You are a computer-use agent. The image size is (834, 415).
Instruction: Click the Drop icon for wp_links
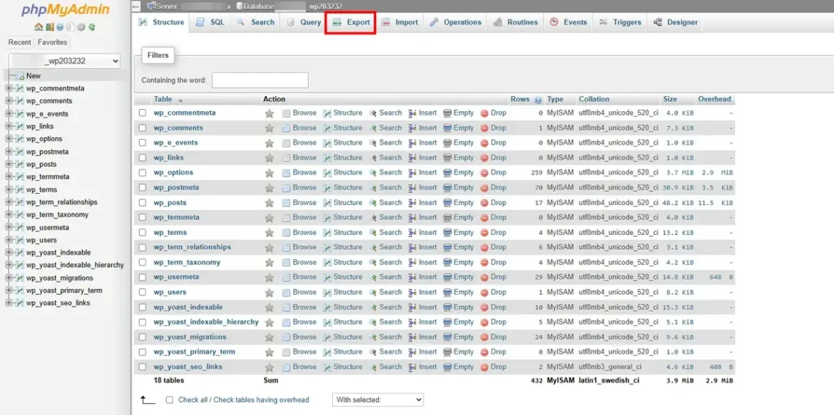[484, 158]
